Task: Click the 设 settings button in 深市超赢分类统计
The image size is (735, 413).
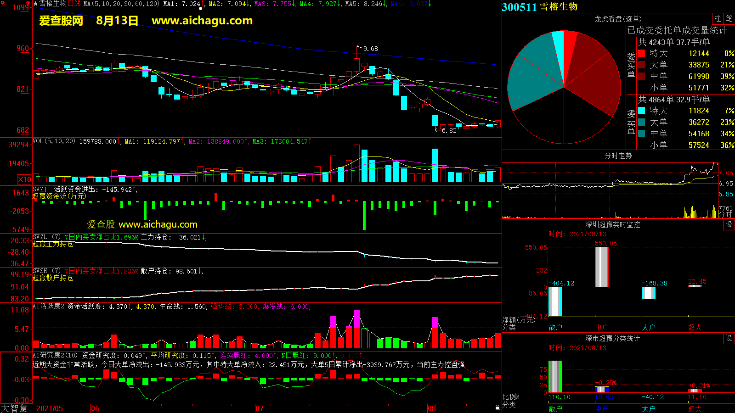Action: click(729, 338)
